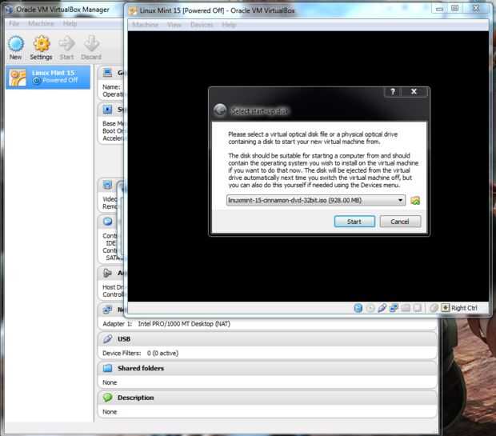Click the General section icon

(x=107, y=73)
